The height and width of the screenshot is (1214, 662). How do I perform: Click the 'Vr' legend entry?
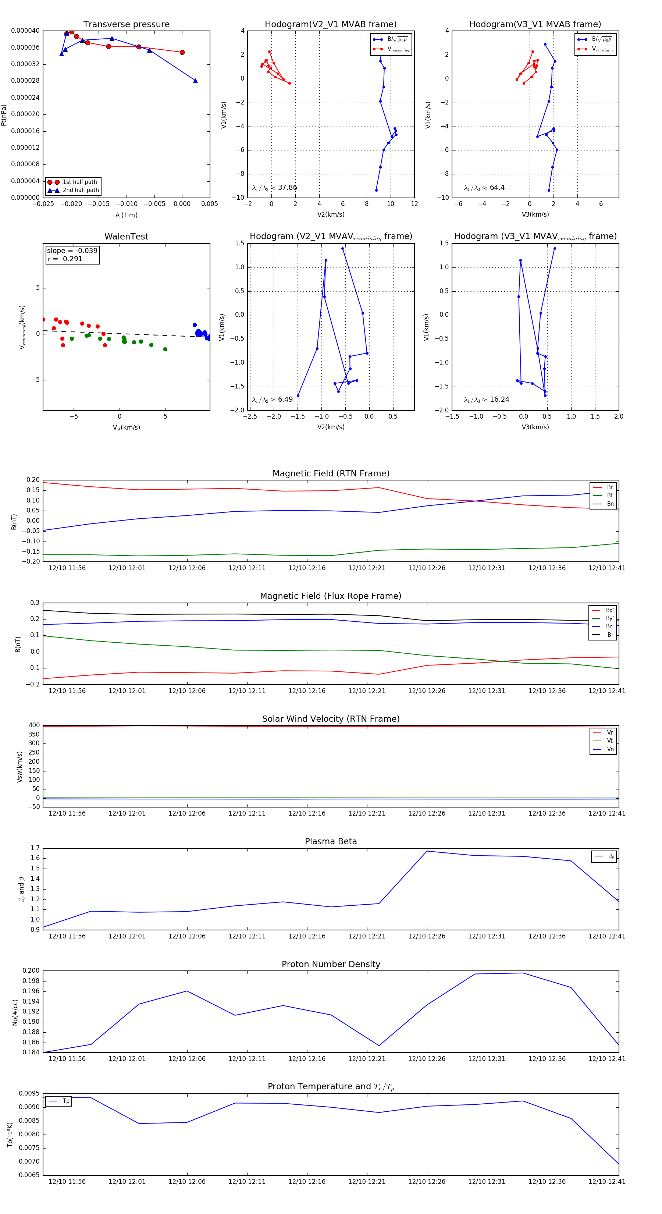(603, 733)
